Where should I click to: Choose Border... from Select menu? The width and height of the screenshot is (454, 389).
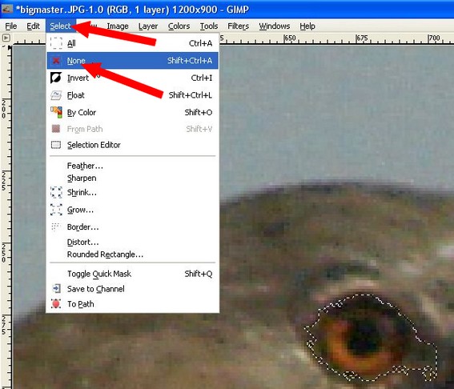coord(133,227)
